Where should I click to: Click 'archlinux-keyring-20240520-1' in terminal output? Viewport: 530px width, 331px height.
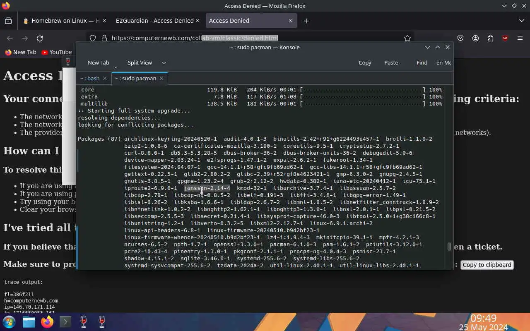click(171, 139)
